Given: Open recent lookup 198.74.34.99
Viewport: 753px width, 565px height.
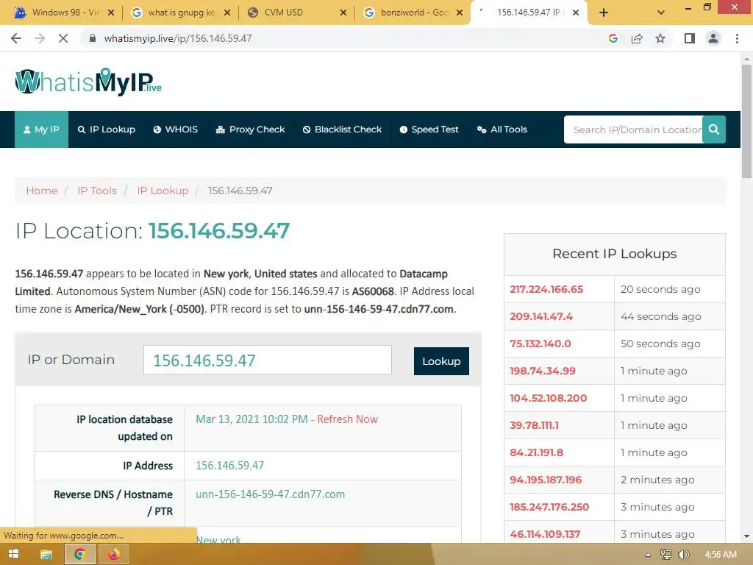Looking at the screenshot, I should (543, 371).
